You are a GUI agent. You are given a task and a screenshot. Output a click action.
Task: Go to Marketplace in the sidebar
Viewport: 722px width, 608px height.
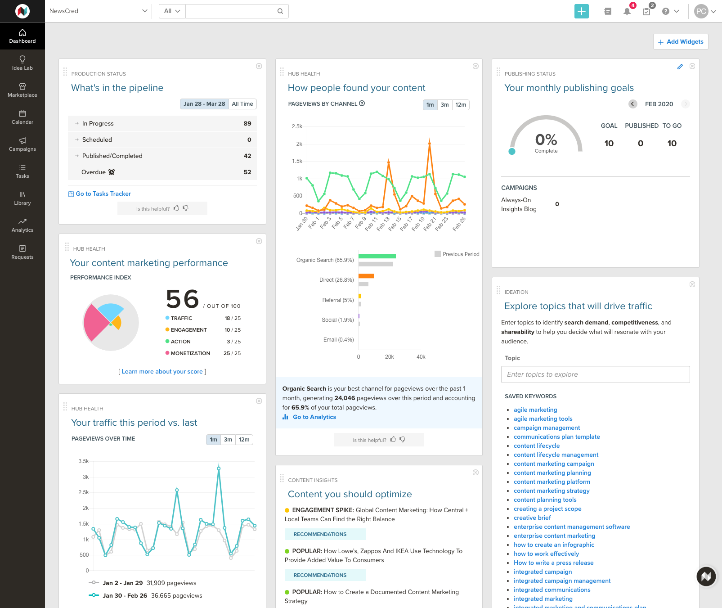click(22, 90)
